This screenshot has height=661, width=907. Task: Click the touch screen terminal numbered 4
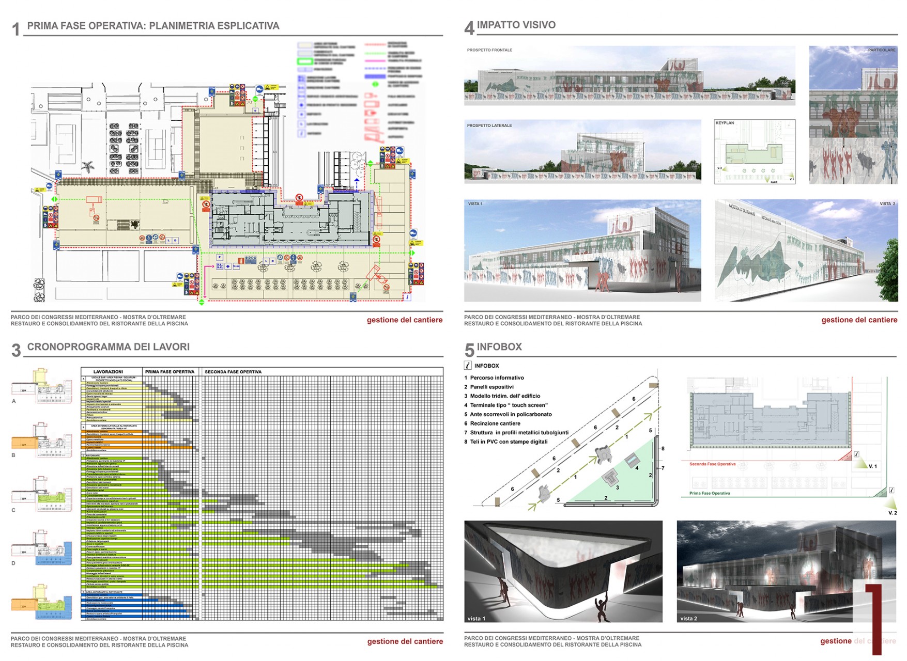pos(631,459)
